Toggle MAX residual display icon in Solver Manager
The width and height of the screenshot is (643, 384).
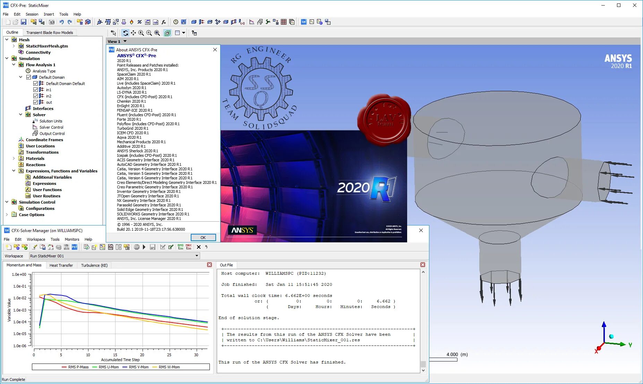click(189, 247)
